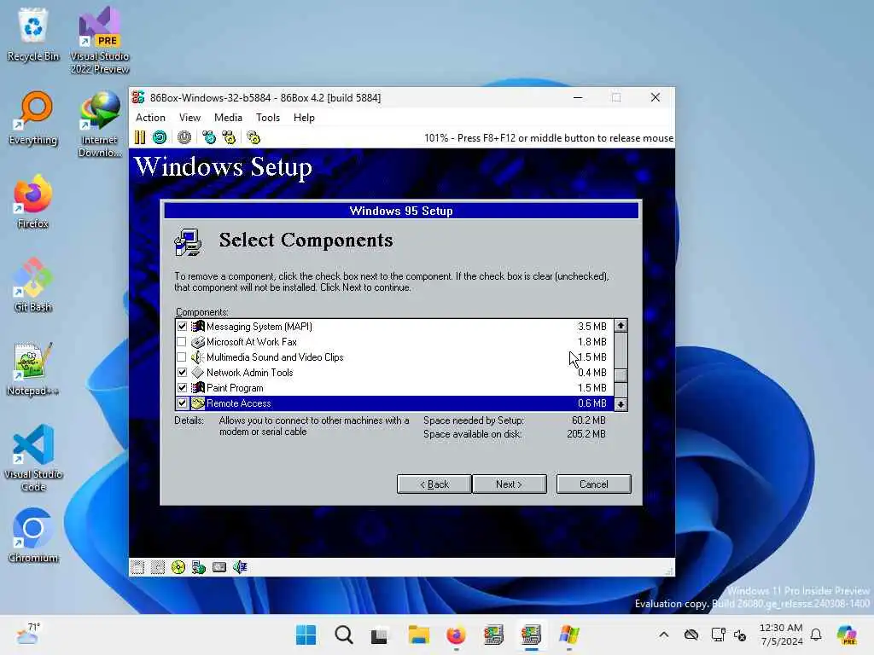Select the Git Bash desktop icon
874x655 pixels.
click(x=33, y=285)
